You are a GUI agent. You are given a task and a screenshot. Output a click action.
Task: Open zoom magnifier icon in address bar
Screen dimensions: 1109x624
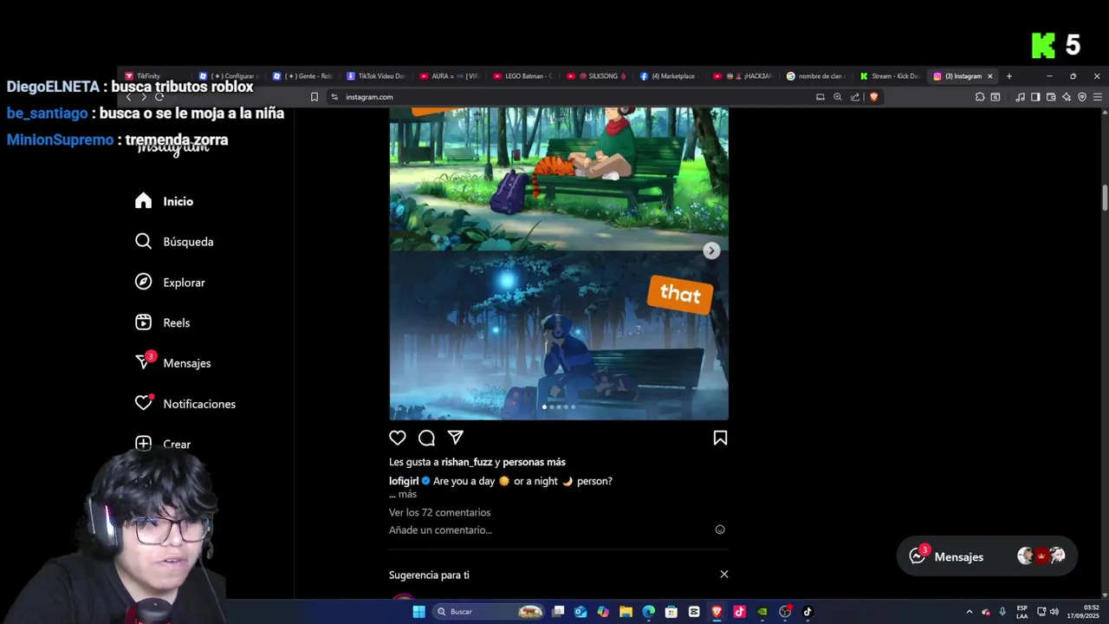point(838,97)
